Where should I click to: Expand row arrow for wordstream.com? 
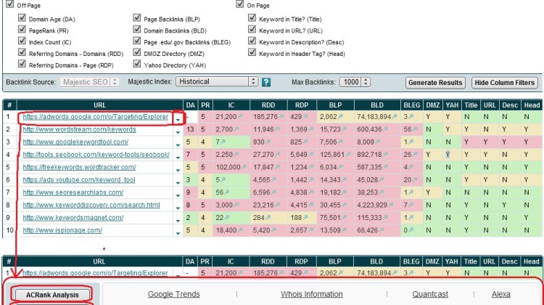[x=178, y=132]
